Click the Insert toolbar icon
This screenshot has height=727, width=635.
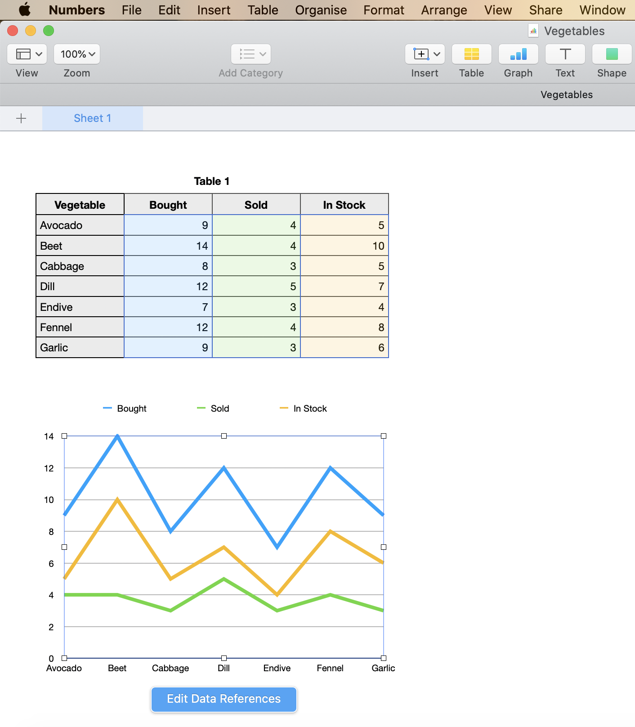[425, 54]
